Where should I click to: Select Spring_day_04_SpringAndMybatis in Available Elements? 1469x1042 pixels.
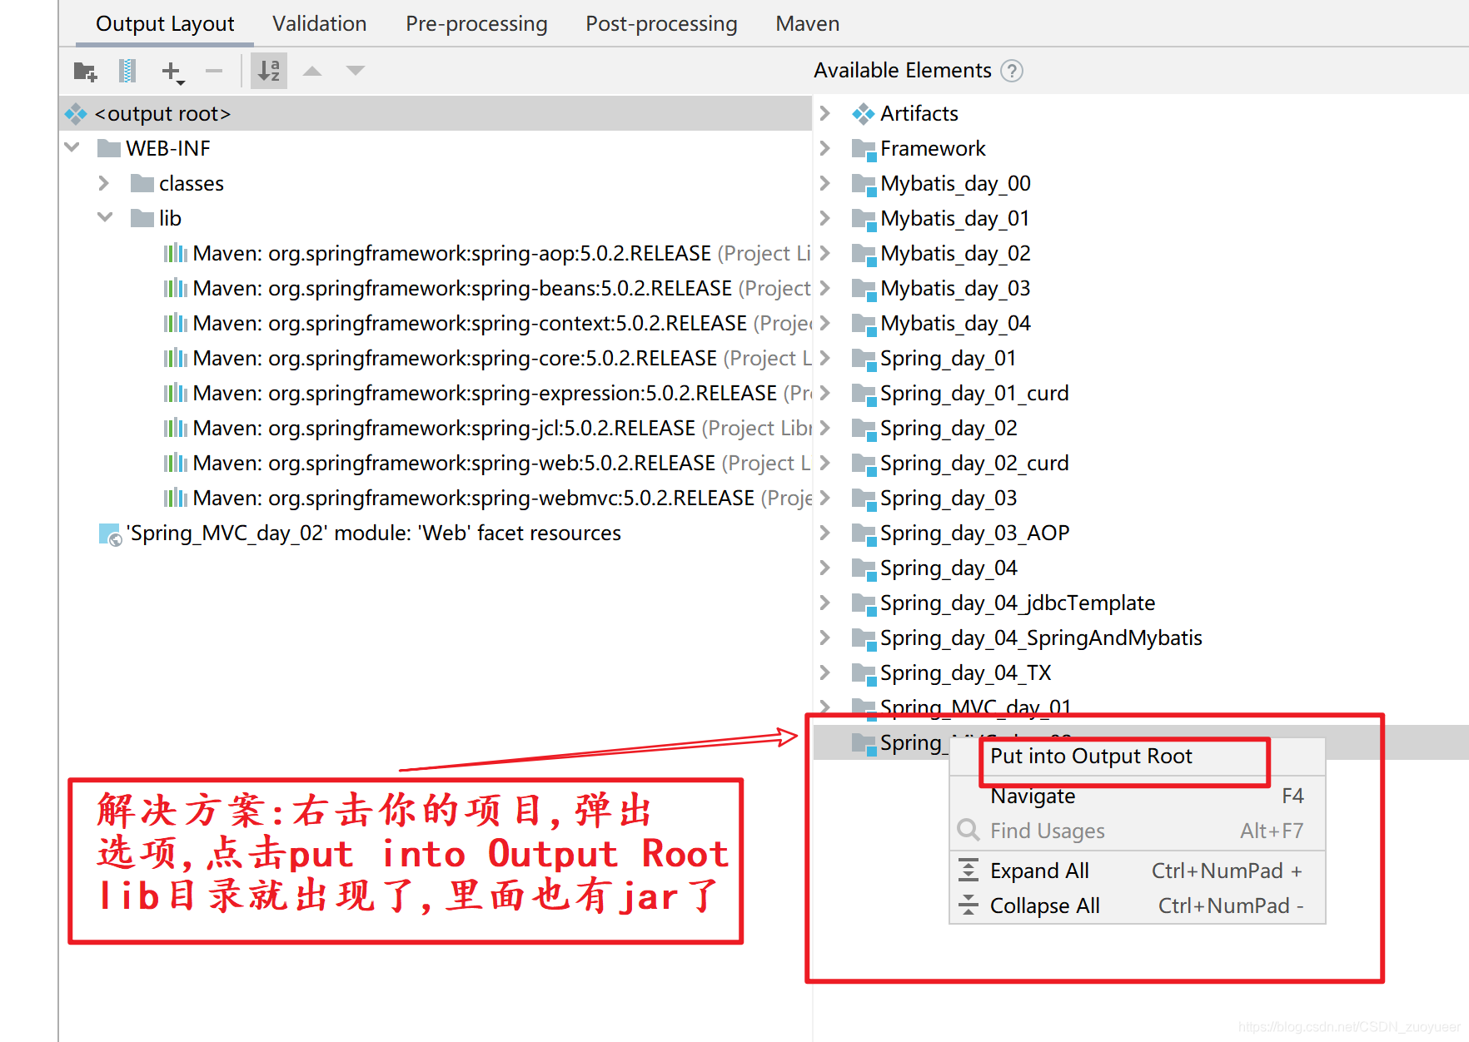click(1041, 638)
